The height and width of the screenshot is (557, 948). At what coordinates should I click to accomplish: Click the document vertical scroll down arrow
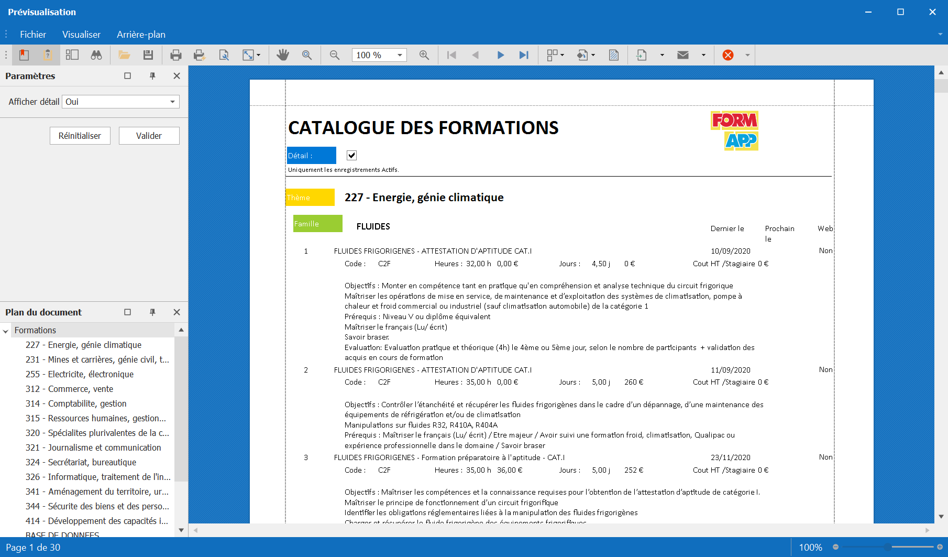(941, 517)
